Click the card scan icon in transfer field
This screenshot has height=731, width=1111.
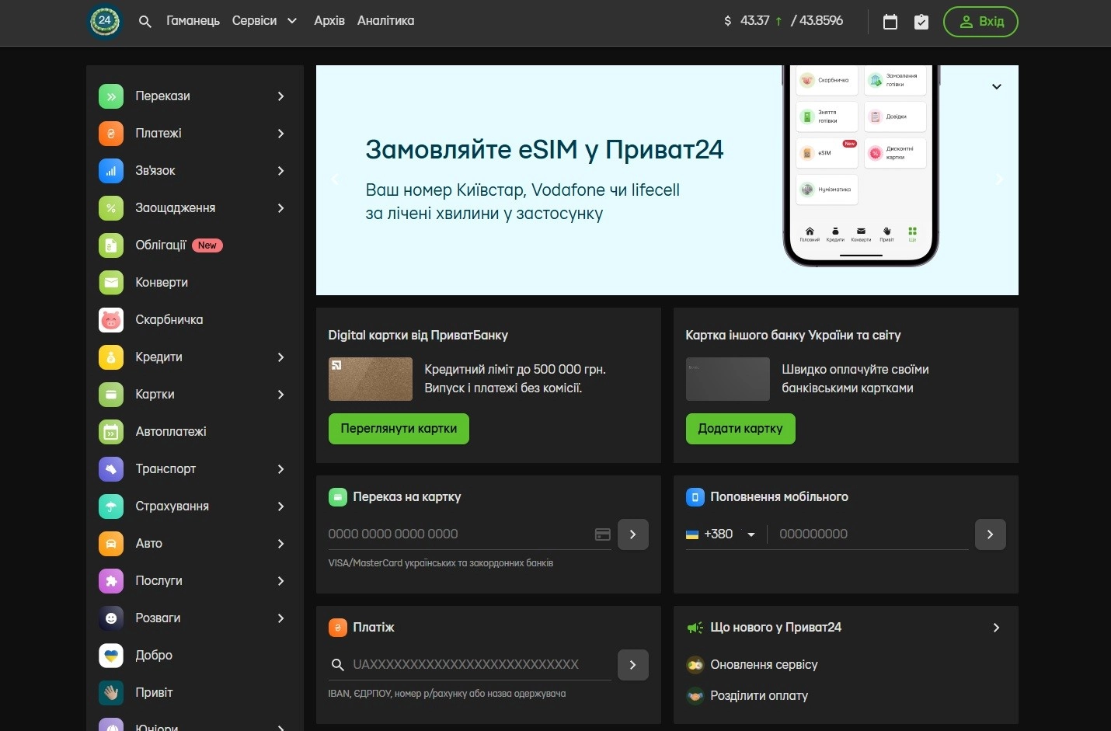pos(602,534)
